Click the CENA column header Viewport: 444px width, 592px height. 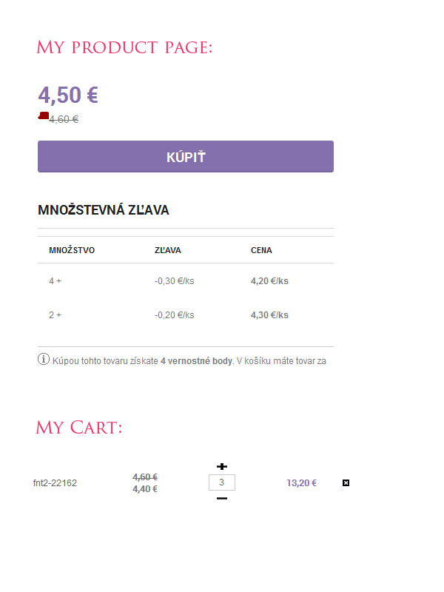pyautogui.click(x=261, y=250)
